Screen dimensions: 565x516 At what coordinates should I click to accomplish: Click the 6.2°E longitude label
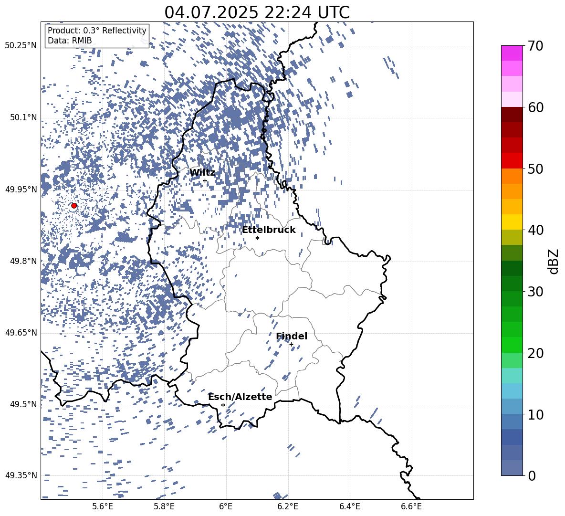coord(288,506)
